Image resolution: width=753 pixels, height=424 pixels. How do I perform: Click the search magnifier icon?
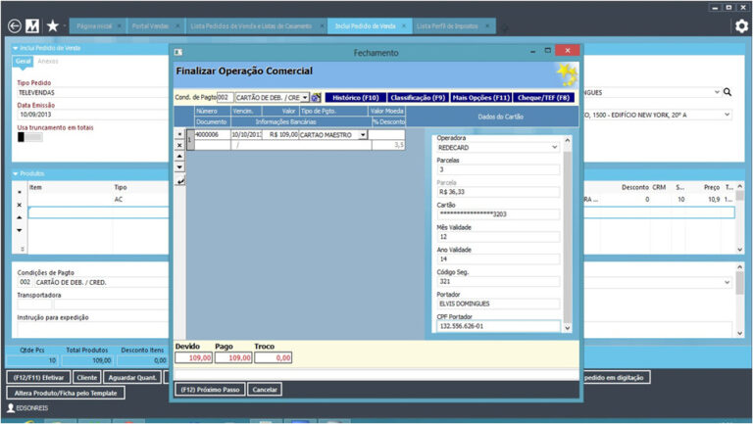click(x=728, y=92)
